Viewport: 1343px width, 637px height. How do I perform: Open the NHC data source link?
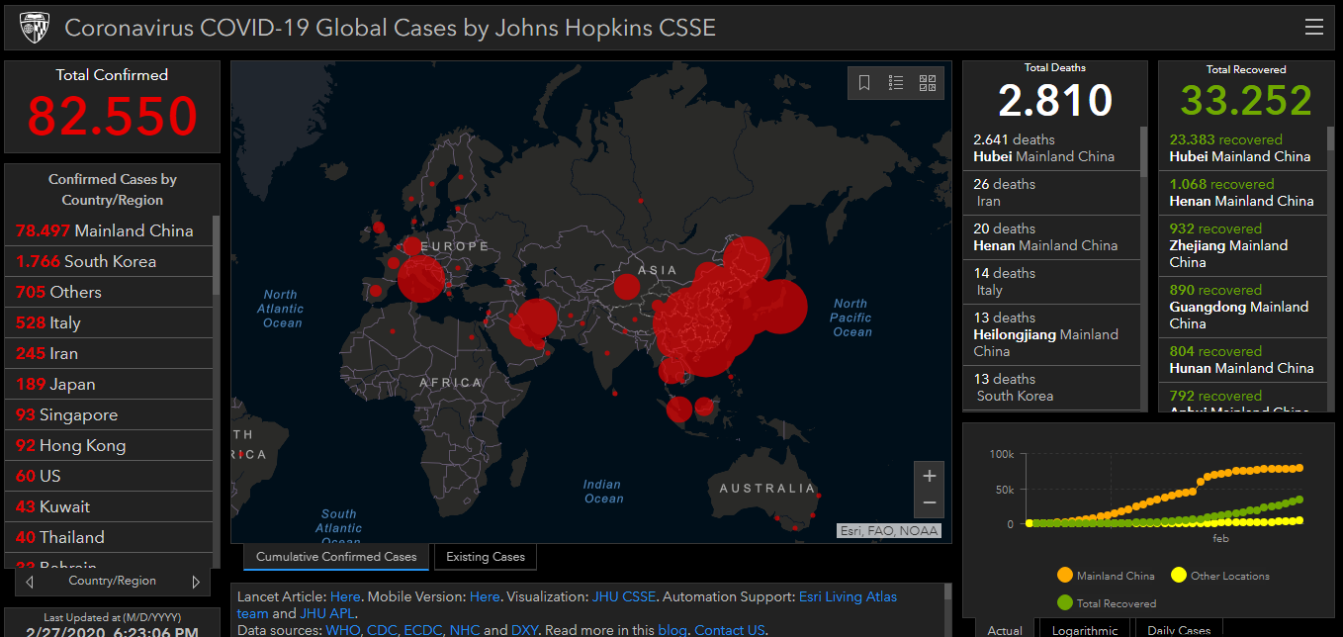click(465, 630)
